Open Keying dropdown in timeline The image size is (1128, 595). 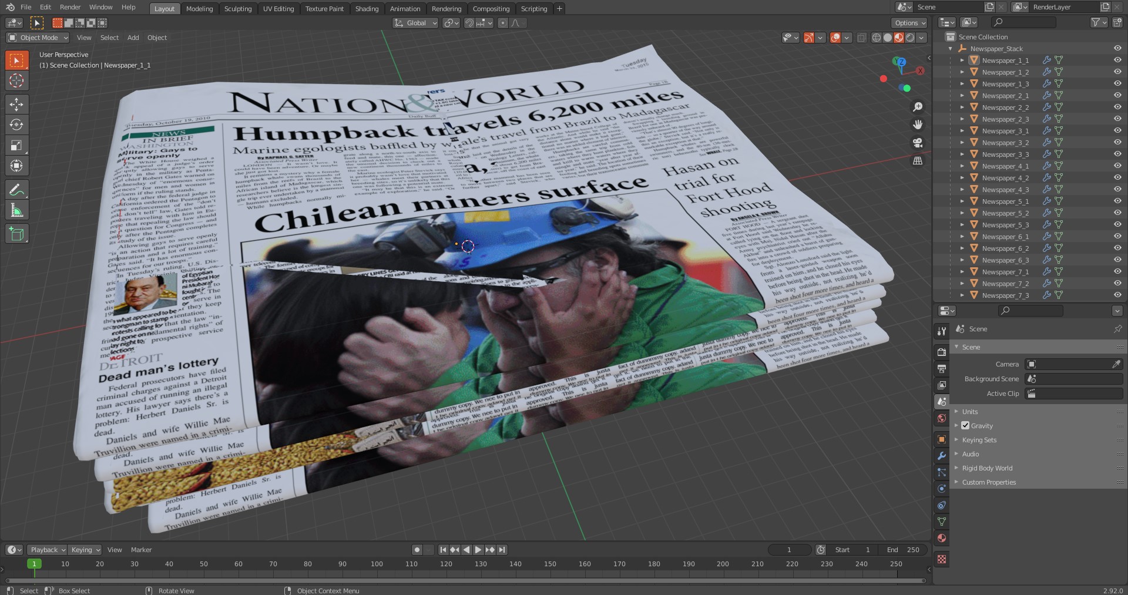85,550
